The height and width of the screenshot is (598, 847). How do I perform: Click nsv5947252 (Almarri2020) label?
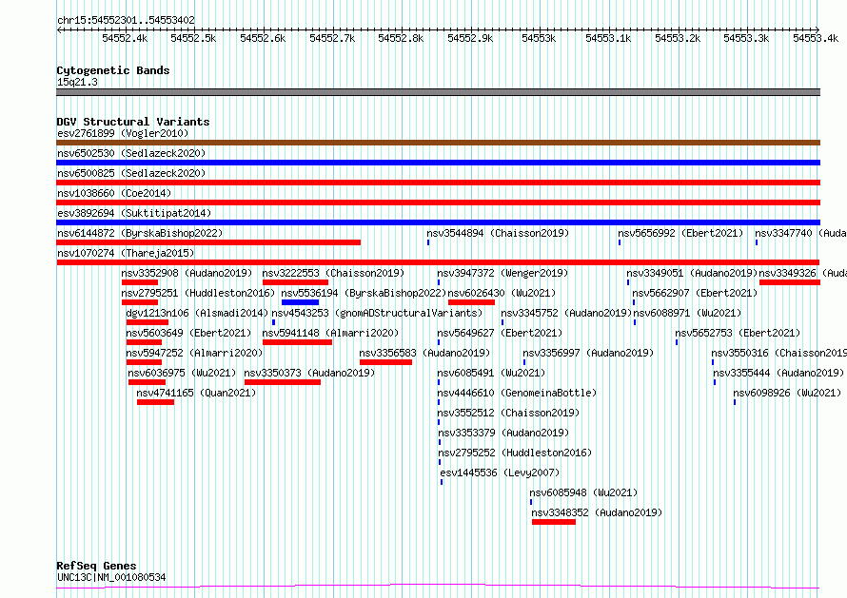coord(194,353)
